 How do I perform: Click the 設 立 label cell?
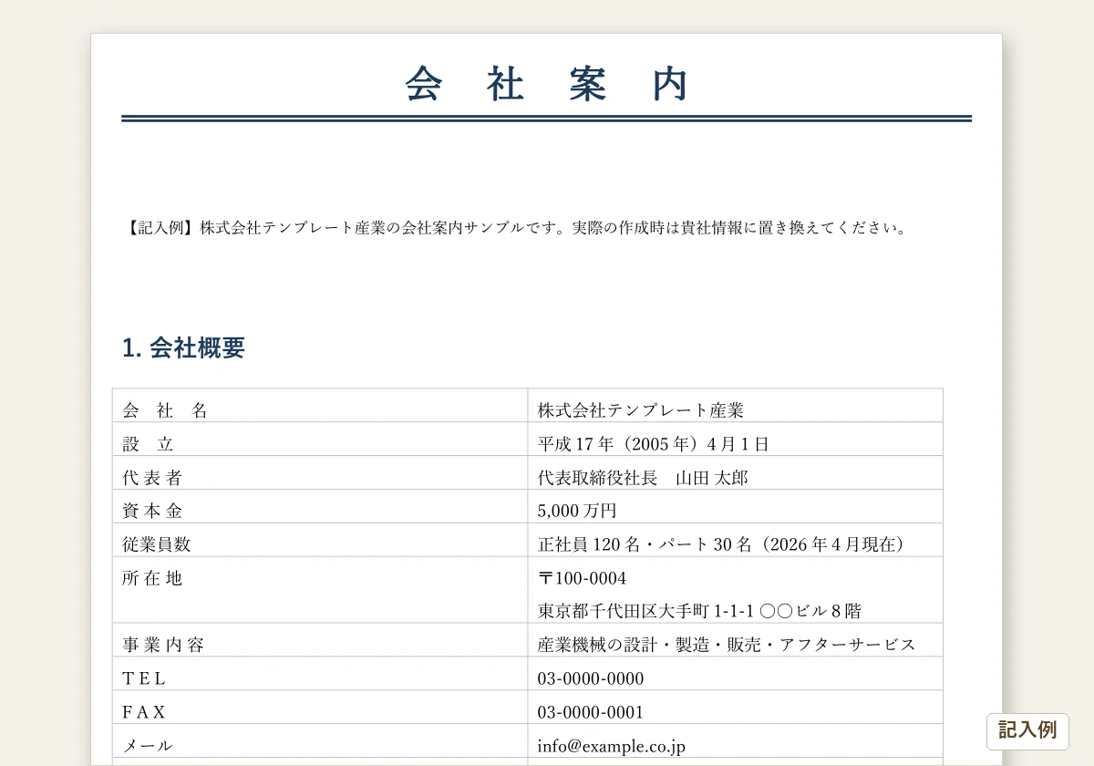(320, 440)
